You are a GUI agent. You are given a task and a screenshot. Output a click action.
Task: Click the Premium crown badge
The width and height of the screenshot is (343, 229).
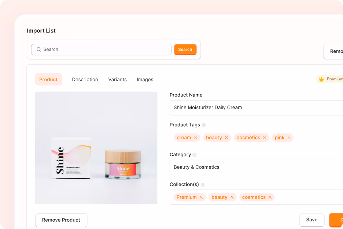330,79
